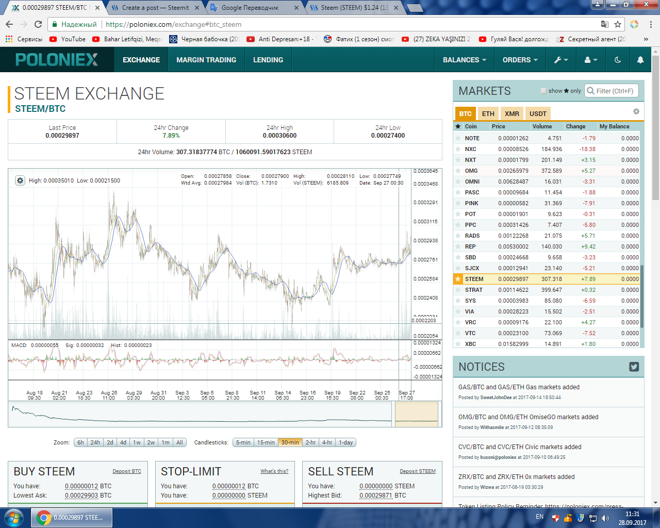The height and width of the screenshot is (528, 660).
Task: Open the Twitter icon in Notices
Action: 634,367
